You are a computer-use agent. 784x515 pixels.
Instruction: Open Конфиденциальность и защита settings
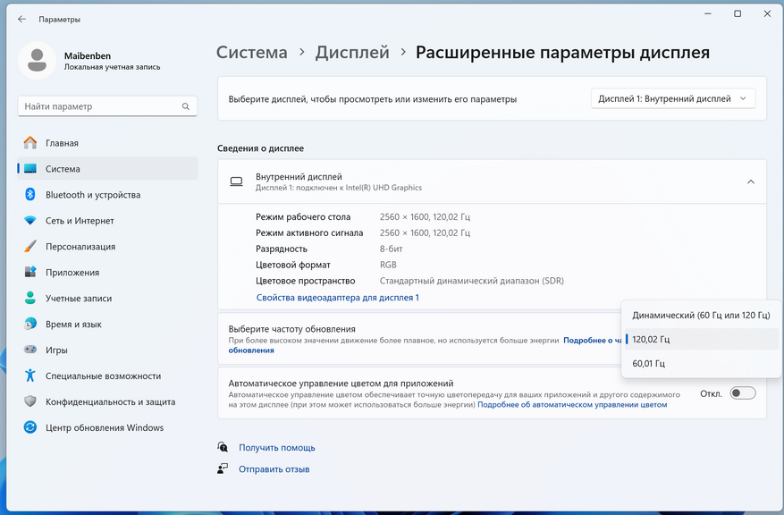[x=107, y=401]
